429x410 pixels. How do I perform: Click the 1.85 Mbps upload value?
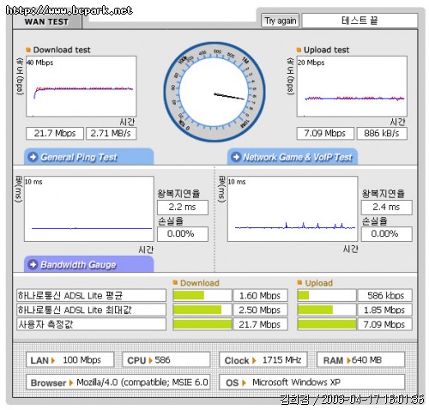[x=385, y=310]
